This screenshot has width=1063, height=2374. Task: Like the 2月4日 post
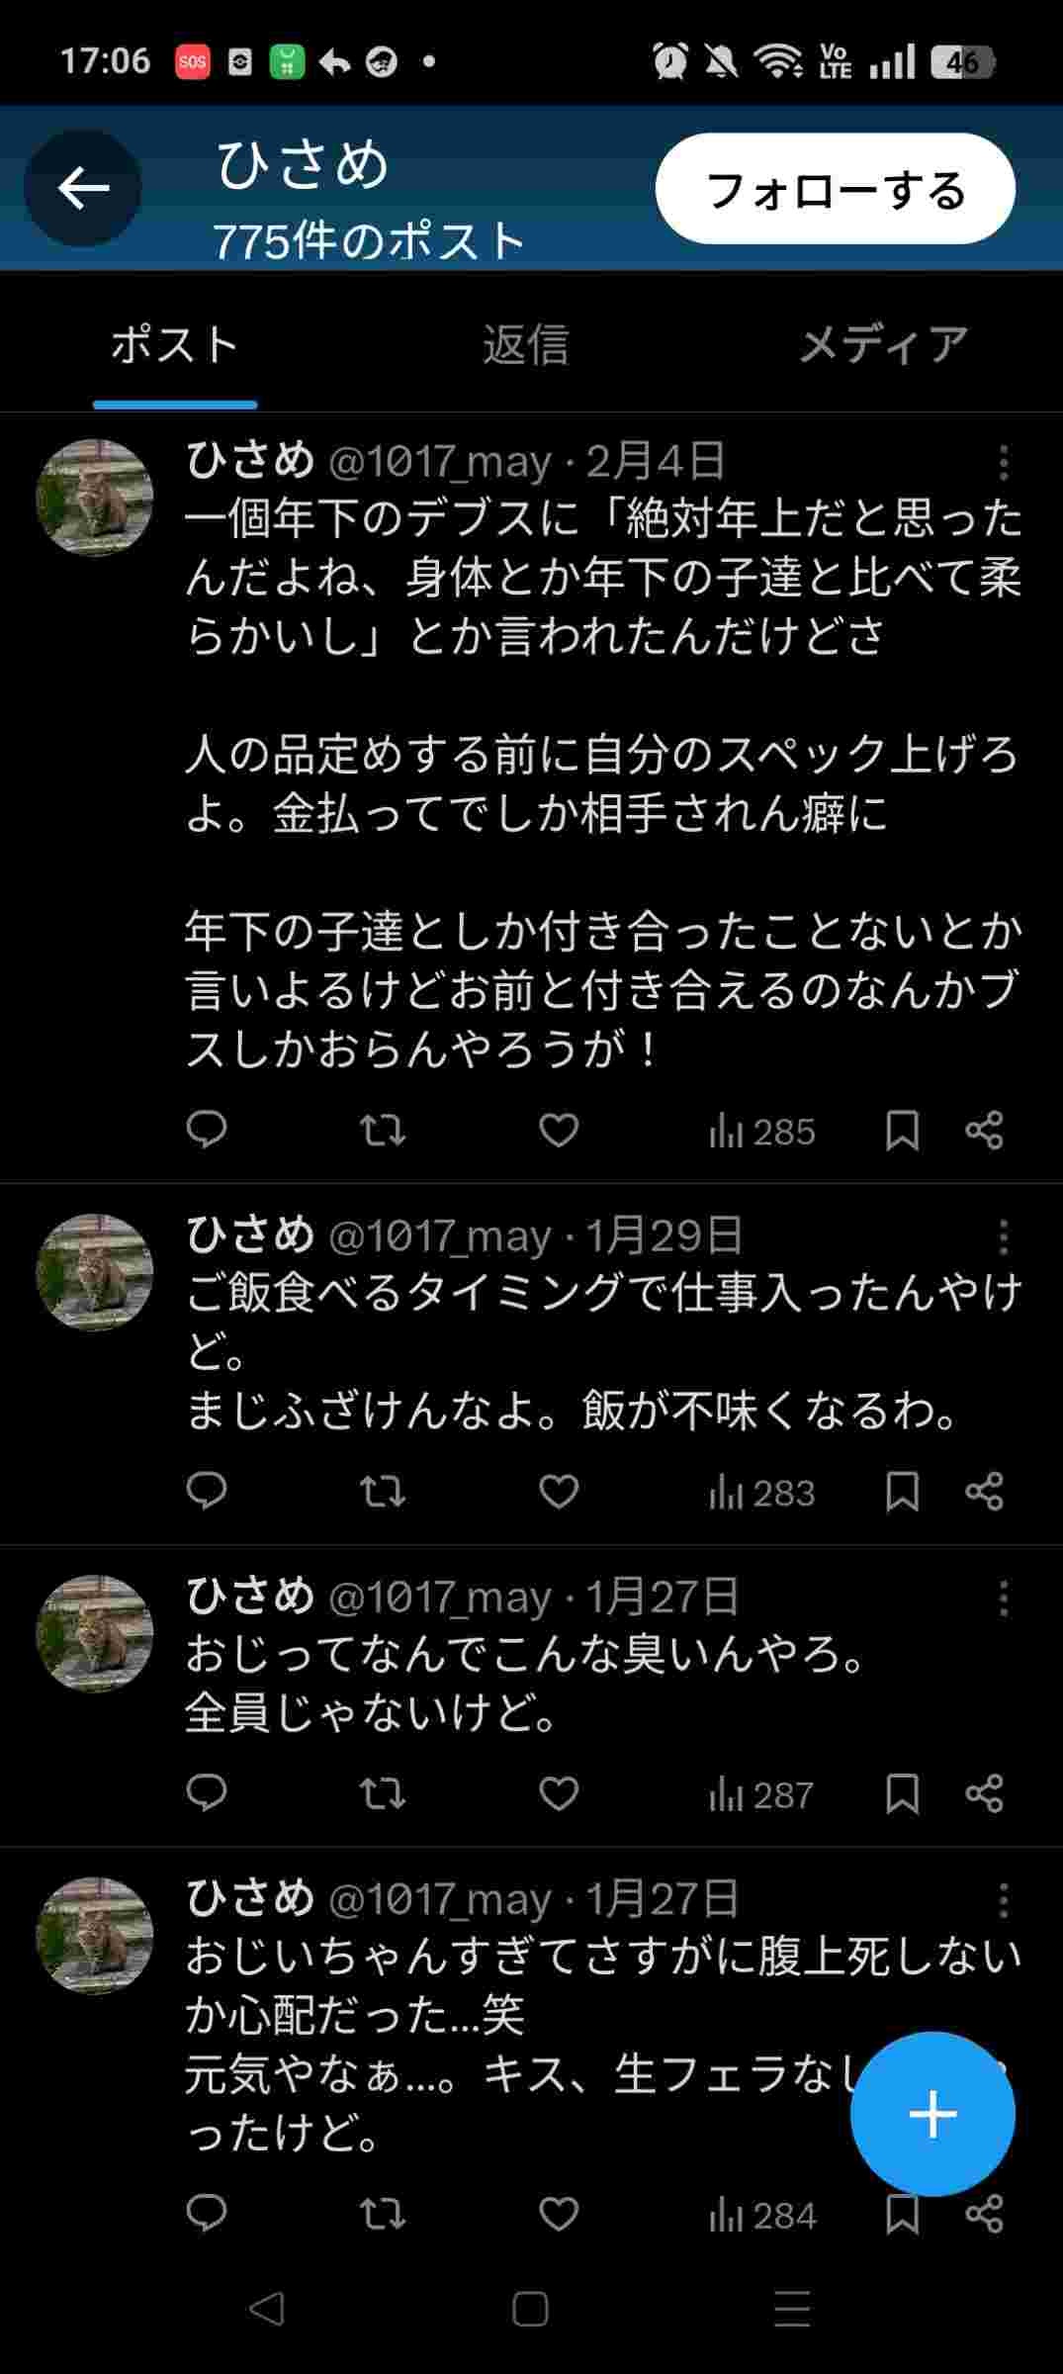click(559, 1130)
